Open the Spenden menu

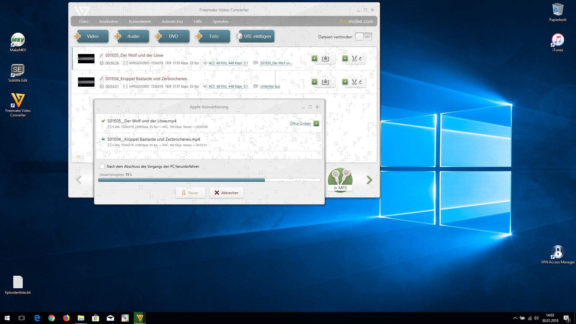click(x=220, y=22)
